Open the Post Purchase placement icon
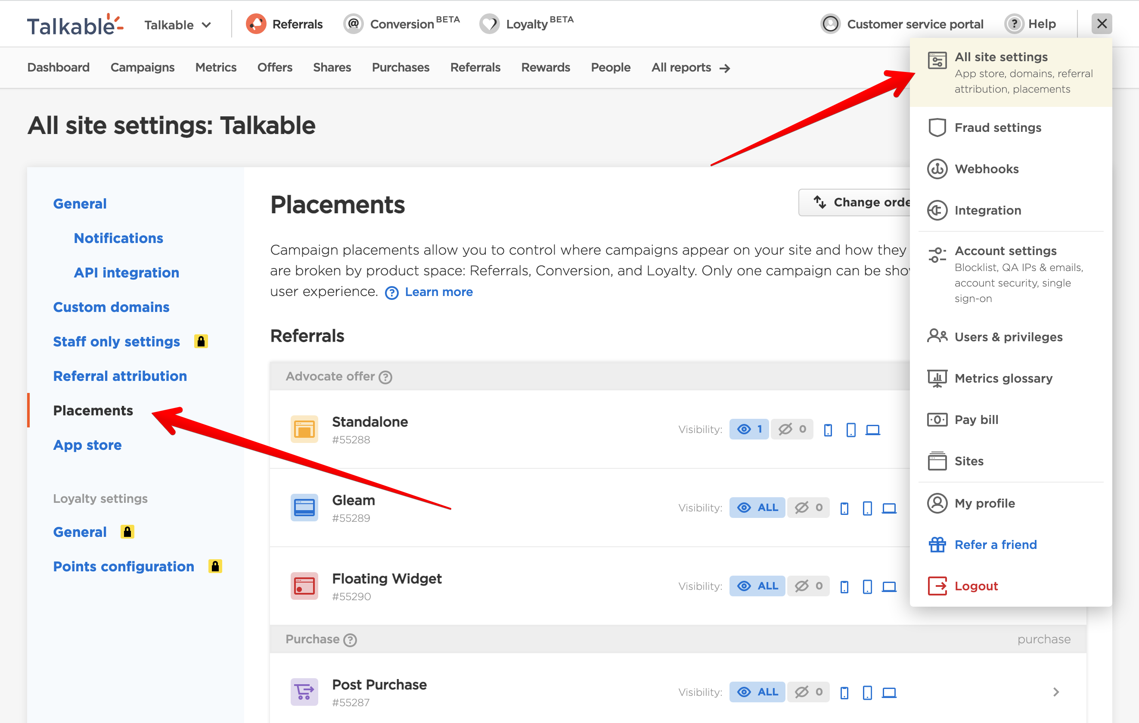 point(304,692)
